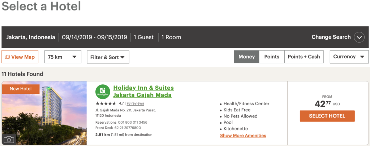Click the map icon in View Map
The image size is (370, 146).
[x=7, y=57]
